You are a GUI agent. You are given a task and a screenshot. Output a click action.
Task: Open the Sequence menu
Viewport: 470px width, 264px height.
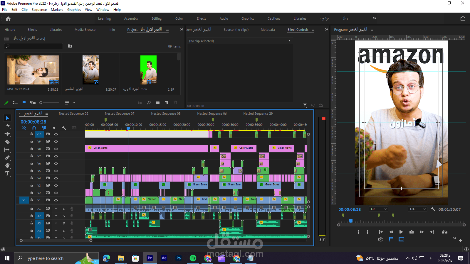pos(39,10)
